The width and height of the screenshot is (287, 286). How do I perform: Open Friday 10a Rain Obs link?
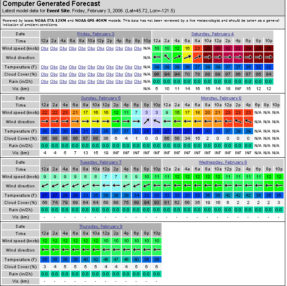click(91, 82)
